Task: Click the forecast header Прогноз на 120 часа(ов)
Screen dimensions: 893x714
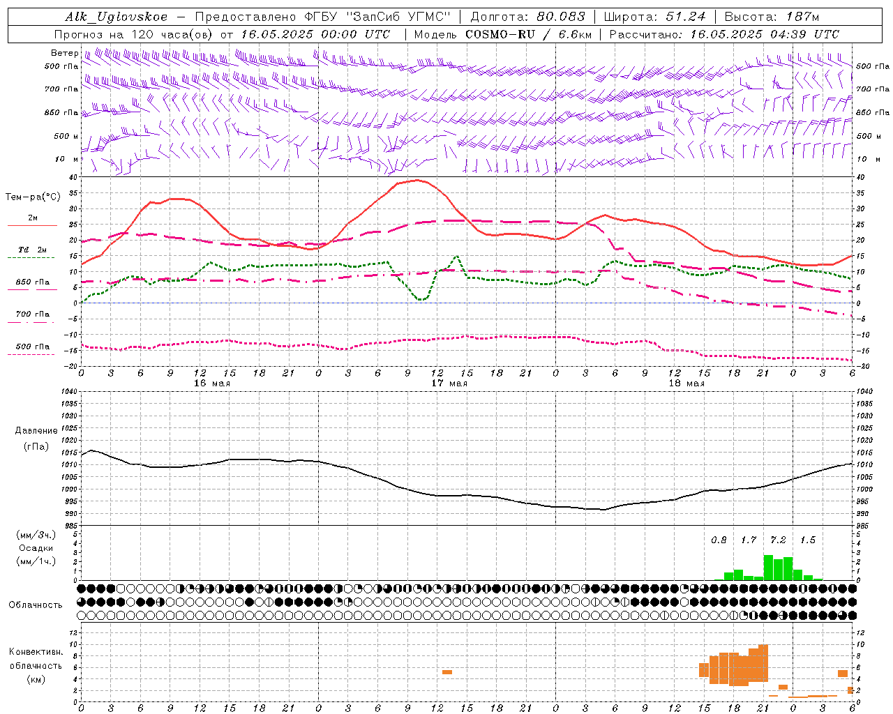Action: point(134,34)
